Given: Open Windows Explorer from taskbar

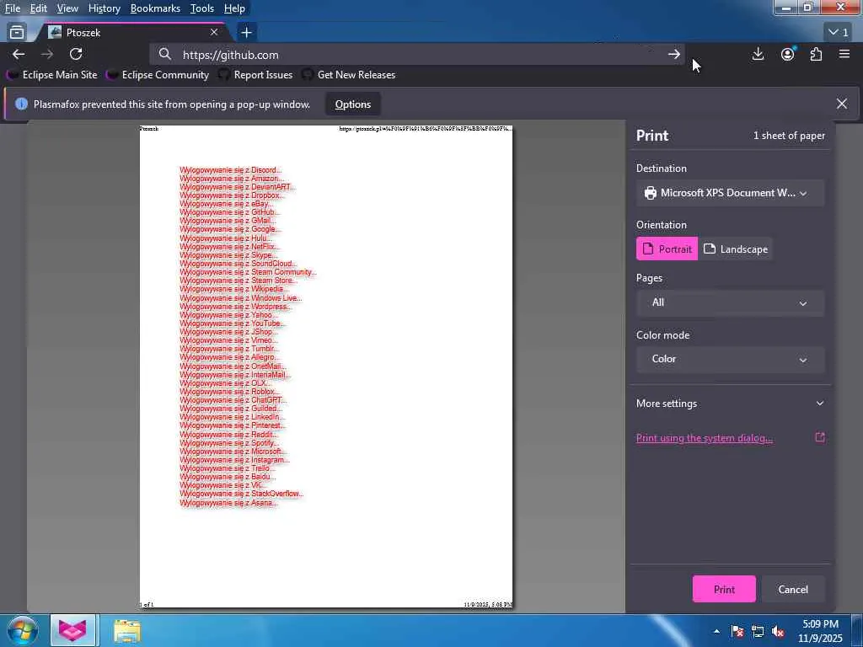Looking at the screenshot, I should point(127,631).
